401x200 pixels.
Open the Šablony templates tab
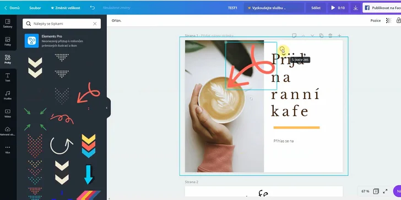[x=8, y=23]
